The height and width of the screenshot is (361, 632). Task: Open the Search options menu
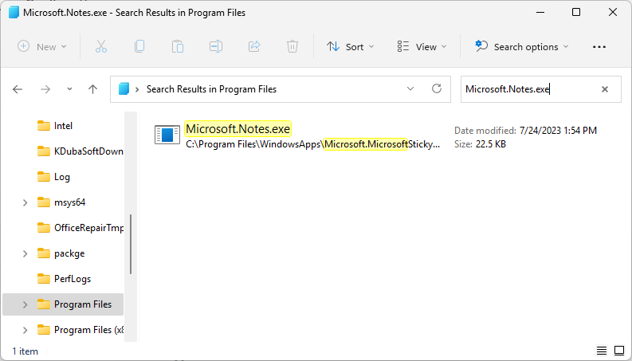(x=522, y=47)
